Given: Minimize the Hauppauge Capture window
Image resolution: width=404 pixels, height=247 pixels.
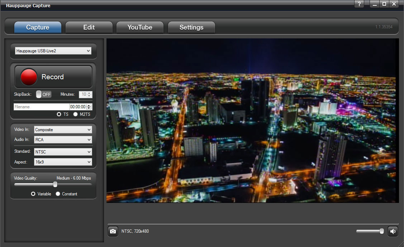Looking at the screenshot, I should tap(375, 4).
